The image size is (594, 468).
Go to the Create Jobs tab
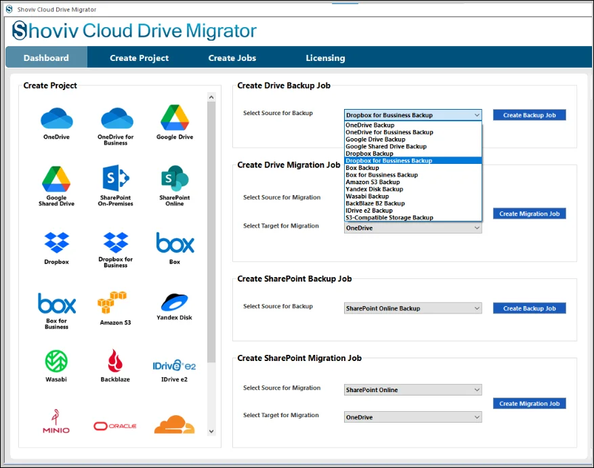tap(232, 58)
